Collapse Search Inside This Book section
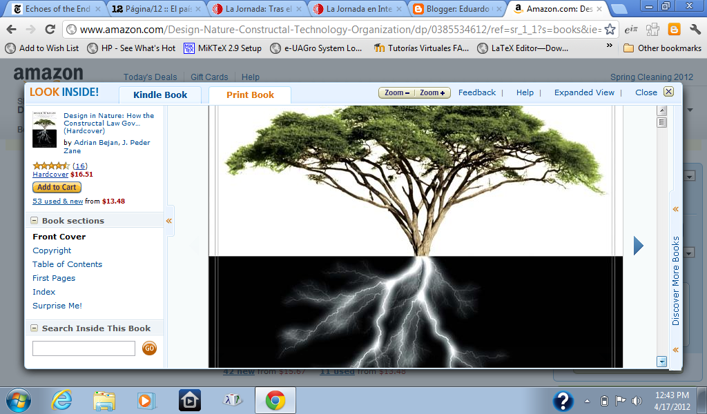707x414 pixels. [x=34, y=328]
